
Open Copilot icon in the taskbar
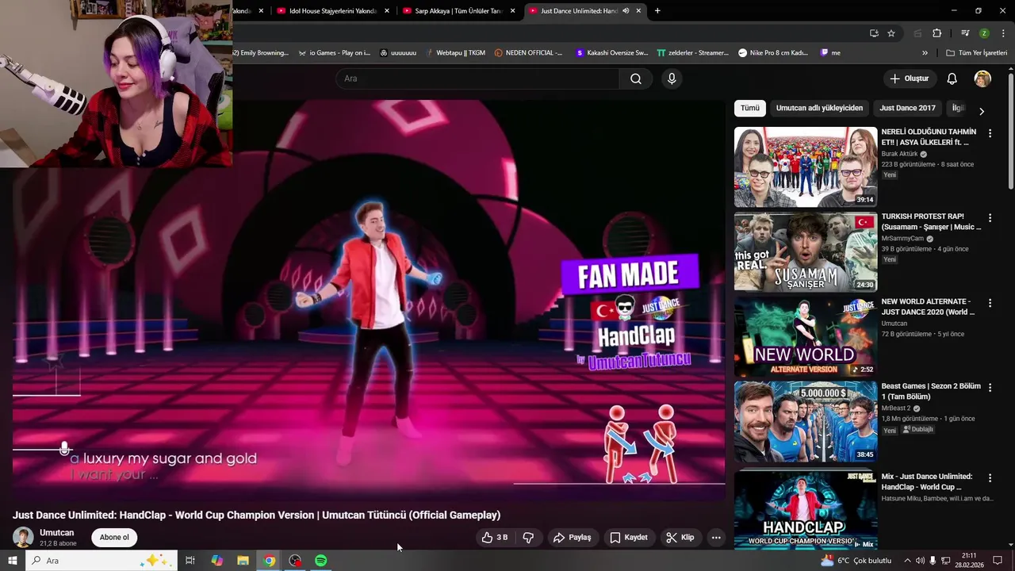coord(217,561)
